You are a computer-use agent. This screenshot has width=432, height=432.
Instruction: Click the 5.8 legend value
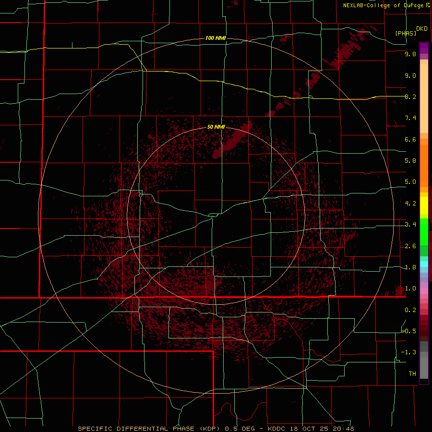(410, 161)
